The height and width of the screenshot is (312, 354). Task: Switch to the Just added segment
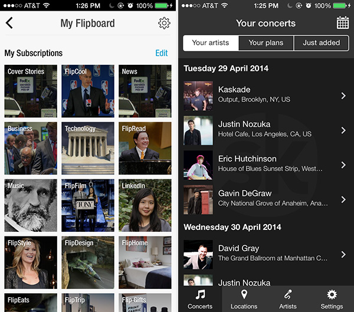point(322,42)
